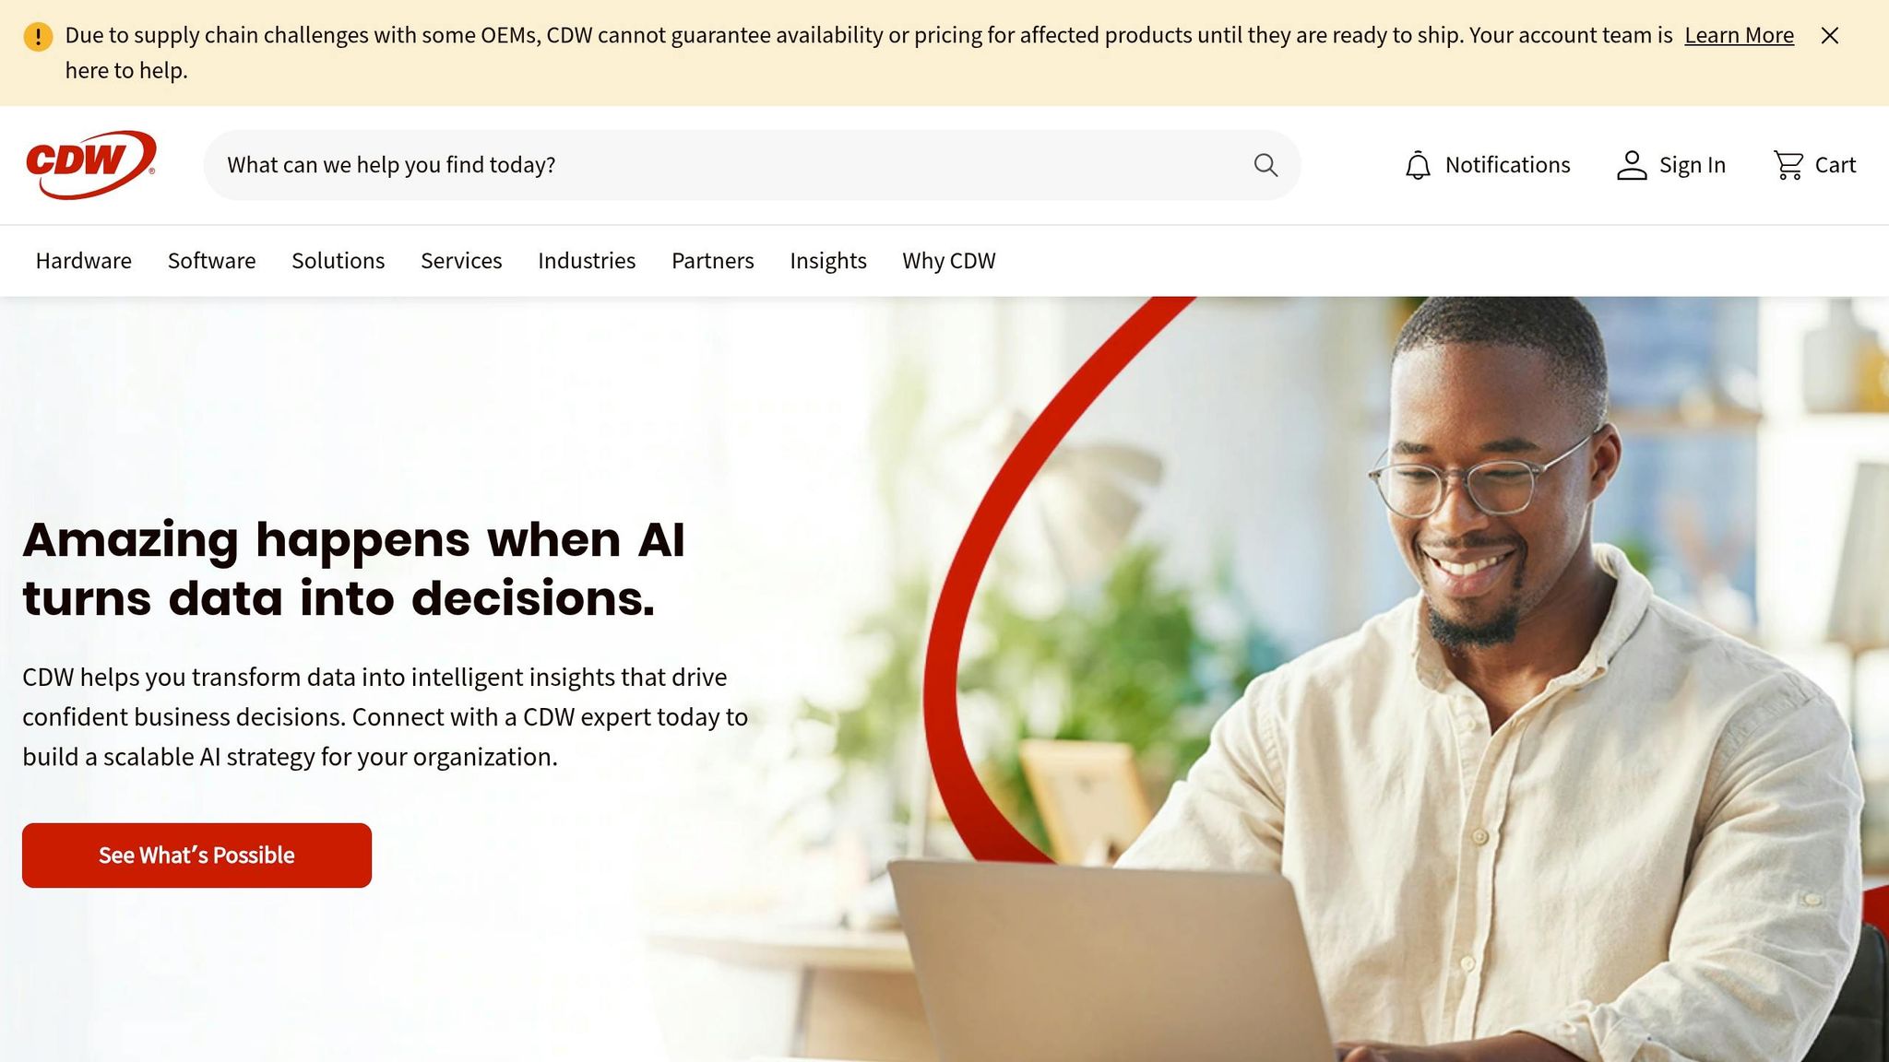The height and width of the screenshot is (1062, 1889).
Task: Open the Software menu
Action: (212, 261)
